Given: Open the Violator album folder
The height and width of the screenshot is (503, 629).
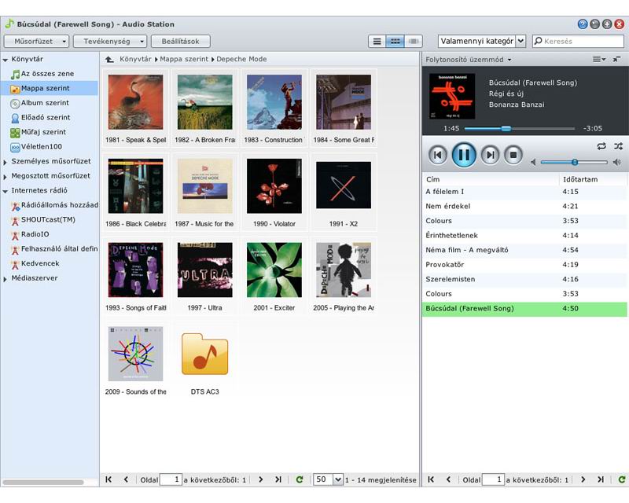Looking at the screenshot, I should click(274, 186).
